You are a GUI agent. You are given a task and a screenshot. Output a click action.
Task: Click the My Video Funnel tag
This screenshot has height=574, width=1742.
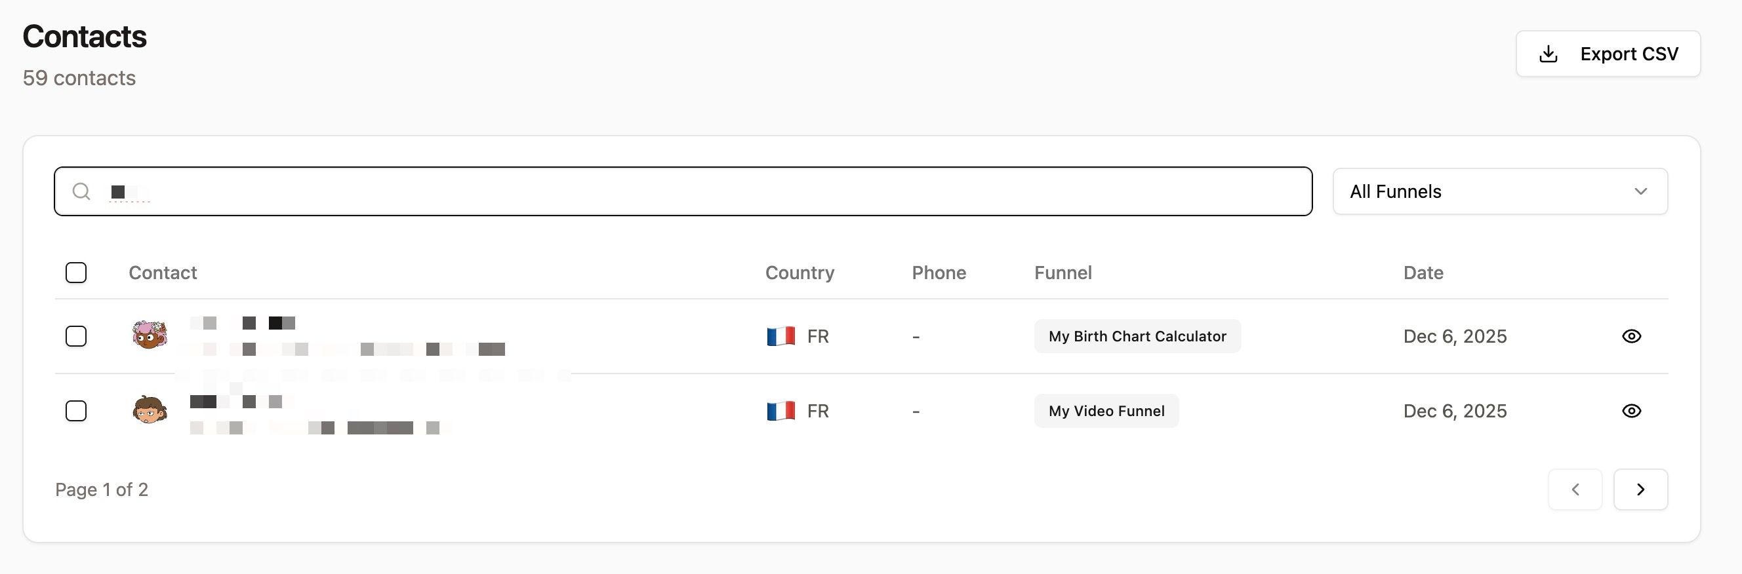[x=1106, y=411]
